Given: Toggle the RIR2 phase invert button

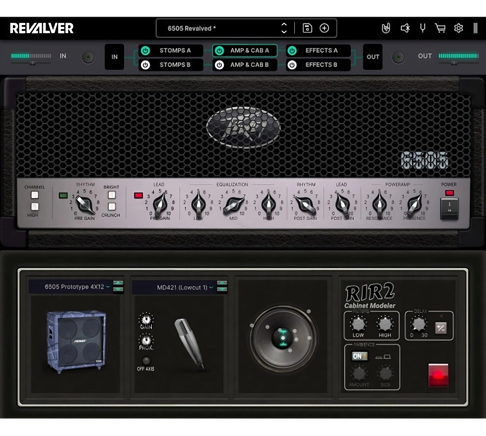Looking at the screenshot, I should pyautogui.click(x=441, y=328).
